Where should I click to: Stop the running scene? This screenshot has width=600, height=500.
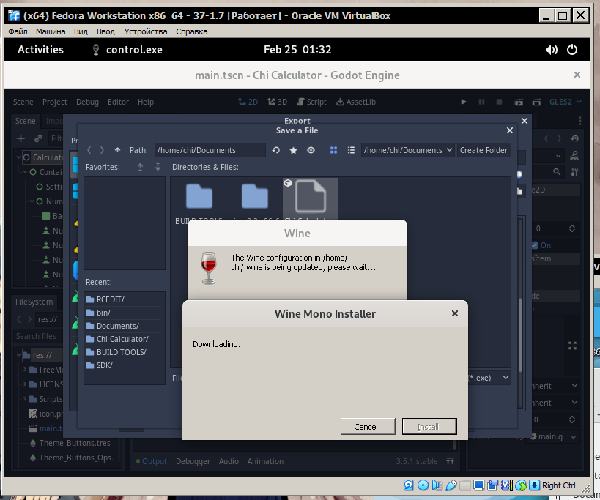499,102
